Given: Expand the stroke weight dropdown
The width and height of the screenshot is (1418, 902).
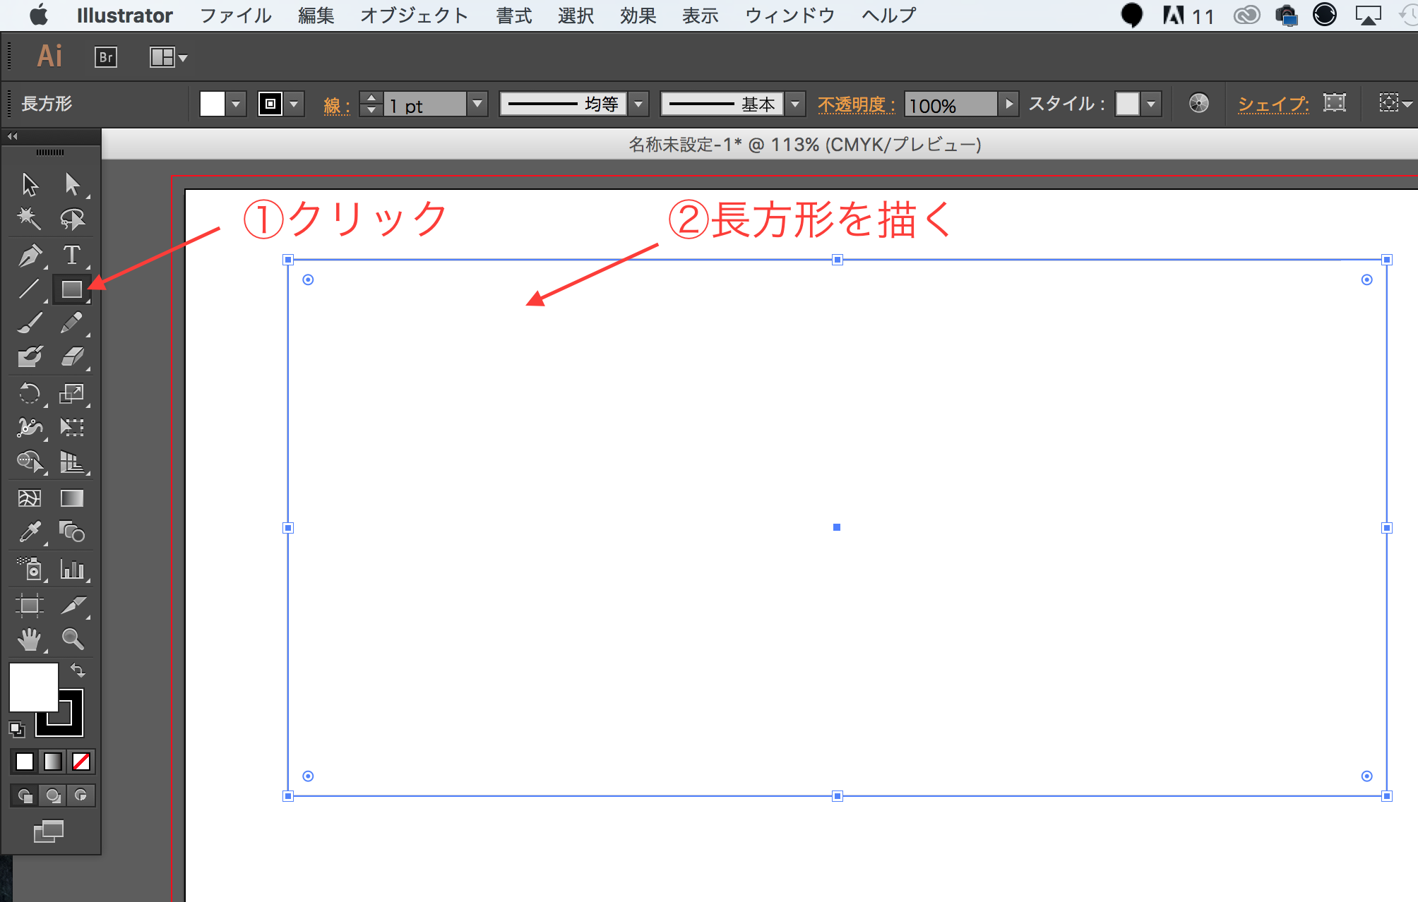Looking at the screenshot, I should point(477,104).
